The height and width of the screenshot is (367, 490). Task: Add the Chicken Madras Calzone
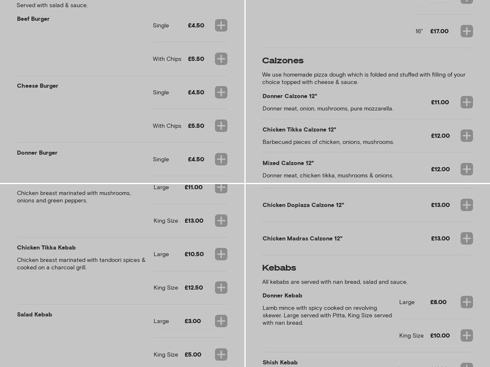(x=467, y=239)
